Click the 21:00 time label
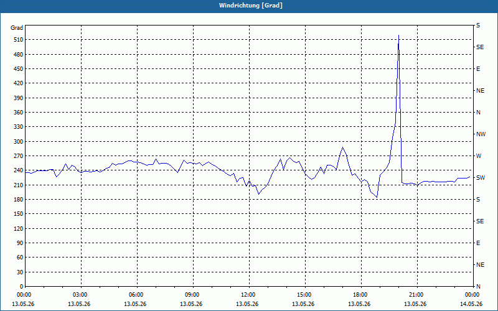The width and height of the screenshot is (498, 311). (x=417, y=295)
